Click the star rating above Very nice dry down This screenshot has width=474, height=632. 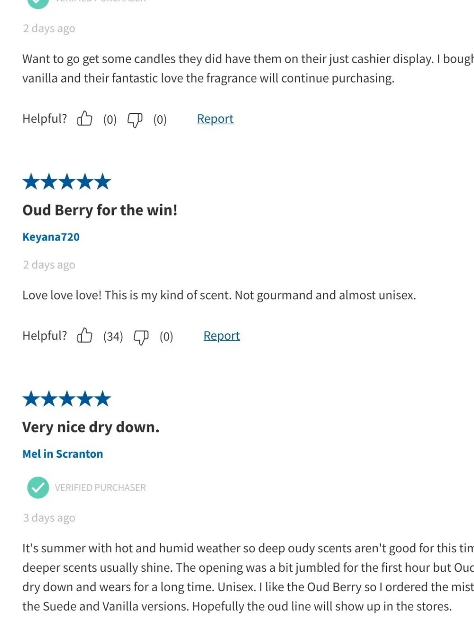pyautogui.click(x=67, y=399)
